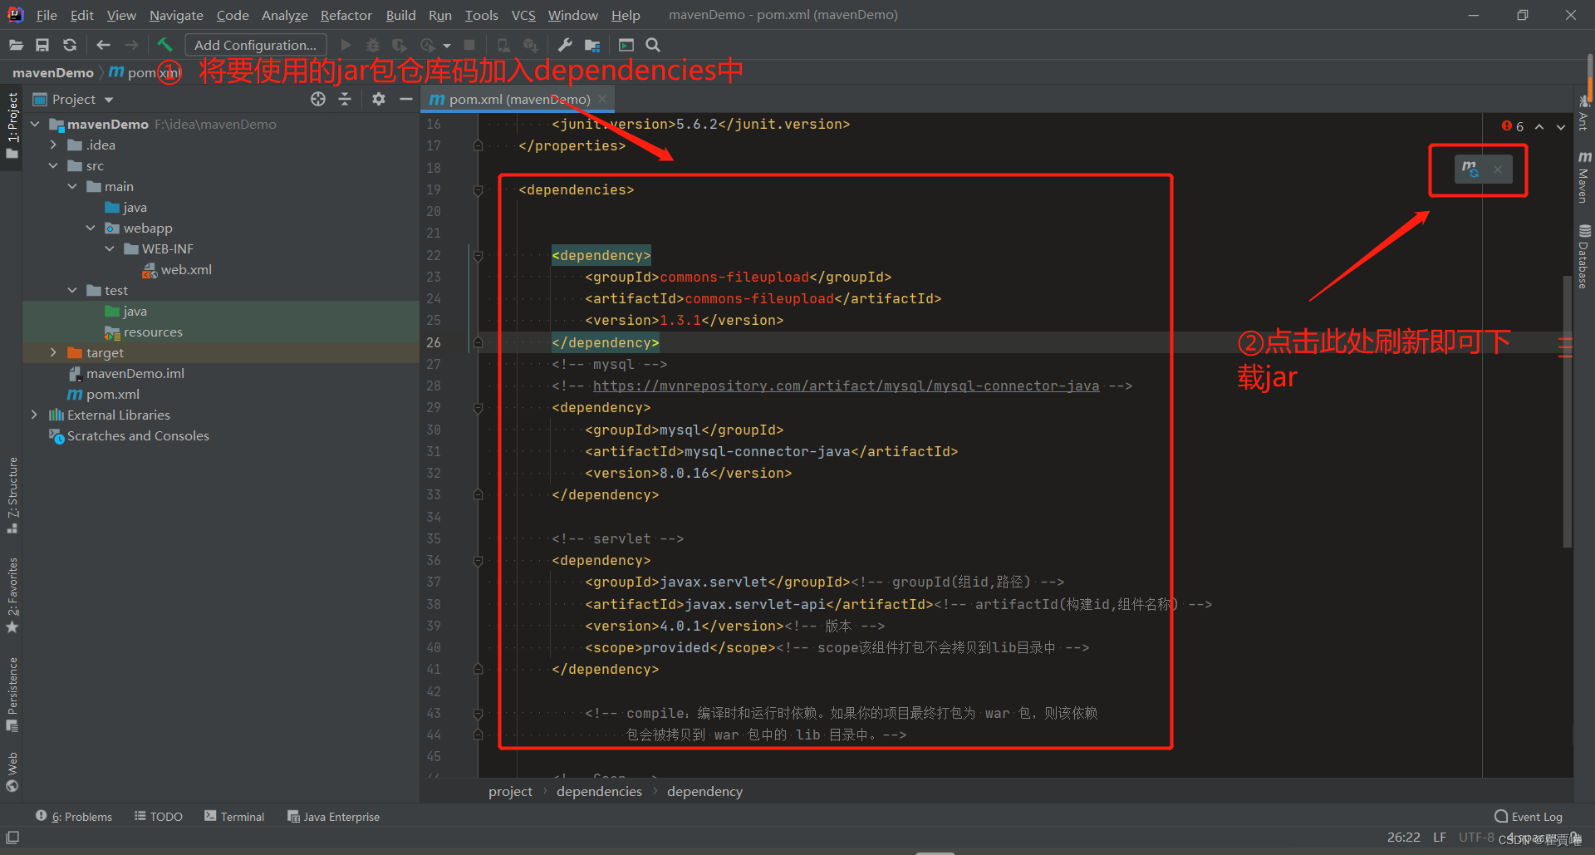Open Settings via wrench icon

565,45
